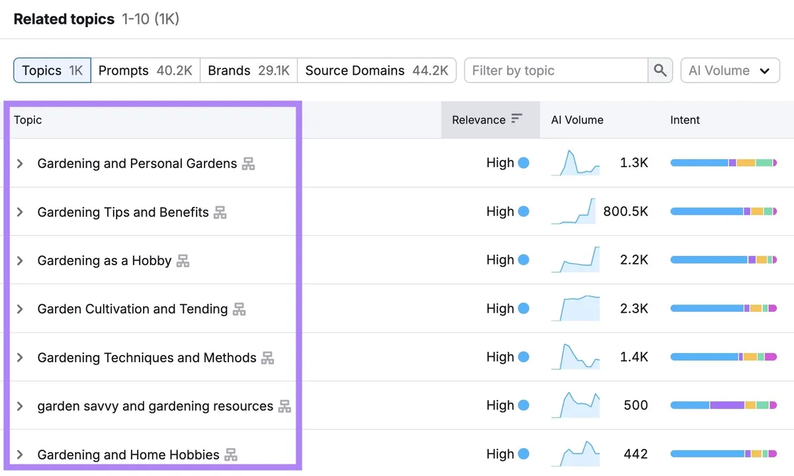Click hierarchy icon for Garden Cultivation and Tending

click(x=239, y=309)
